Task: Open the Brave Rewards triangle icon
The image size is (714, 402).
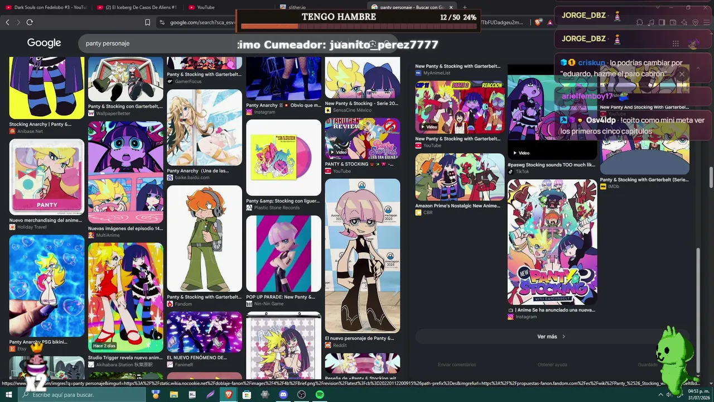Action: point(550,22)
